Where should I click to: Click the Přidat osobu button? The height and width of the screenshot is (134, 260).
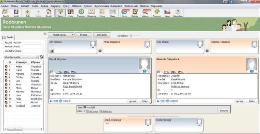[x=59, y=35]
